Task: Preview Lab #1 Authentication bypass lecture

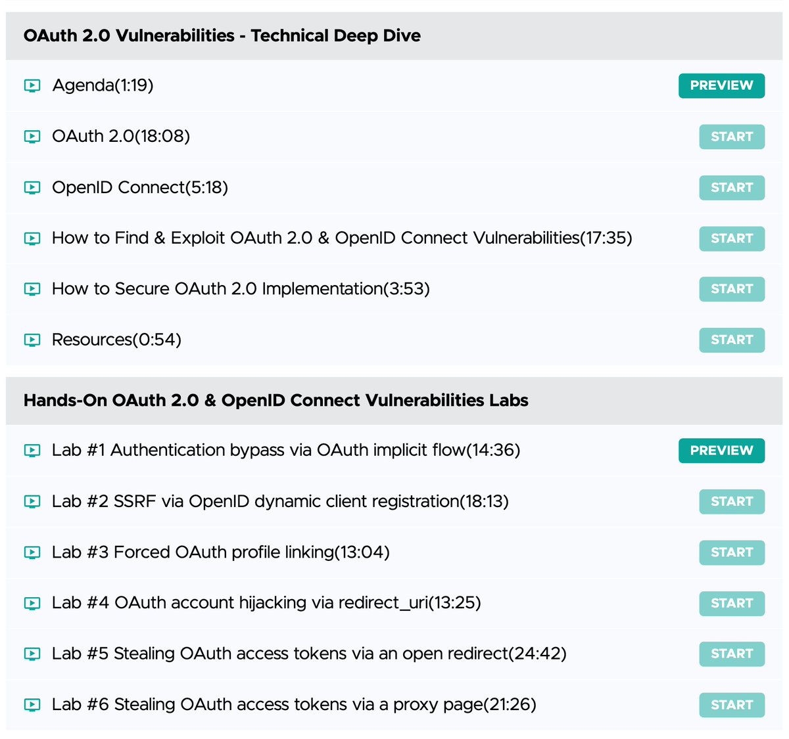Action: click(721, 451)
